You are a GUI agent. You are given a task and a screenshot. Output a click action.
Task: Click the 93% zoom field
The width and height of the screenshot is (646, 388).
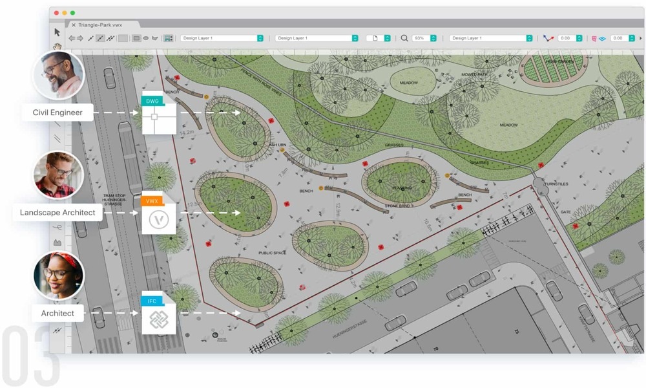point(421,38)
